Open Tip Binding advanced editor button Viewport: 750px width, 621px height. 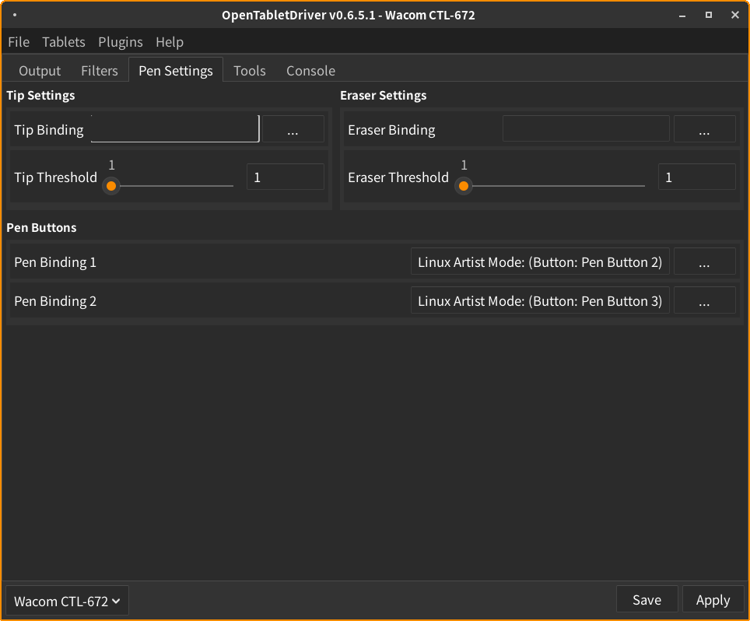coord(293,128)
